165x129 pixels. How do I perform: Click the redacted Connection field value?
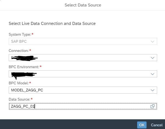coord(24,58)
